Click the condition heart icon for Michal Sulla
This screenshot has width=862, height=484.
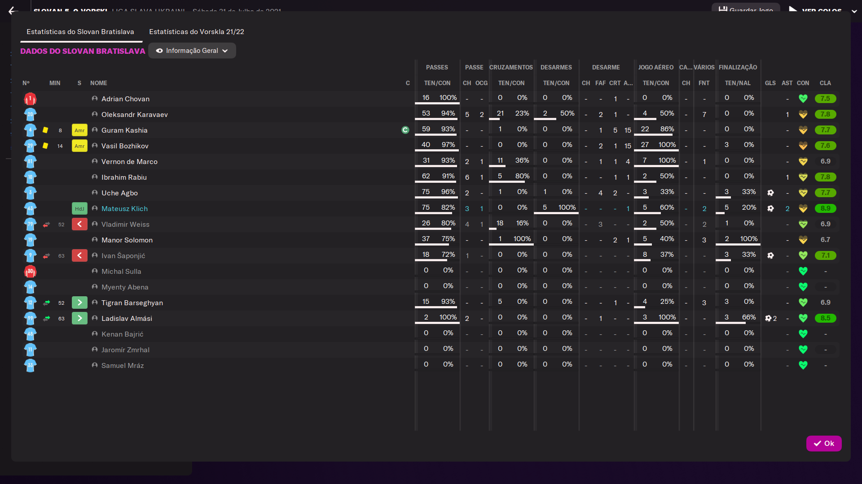click(x=803, y=271)
